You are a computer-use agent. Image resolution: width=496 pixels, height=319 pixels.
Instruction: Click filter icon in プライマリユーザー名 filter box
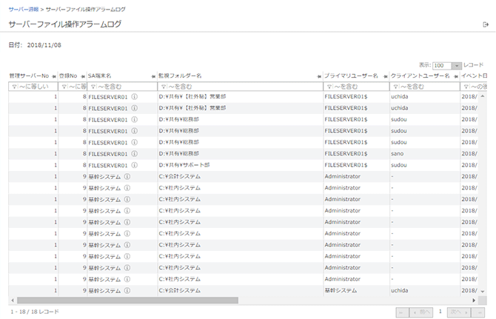click(329, 87)
